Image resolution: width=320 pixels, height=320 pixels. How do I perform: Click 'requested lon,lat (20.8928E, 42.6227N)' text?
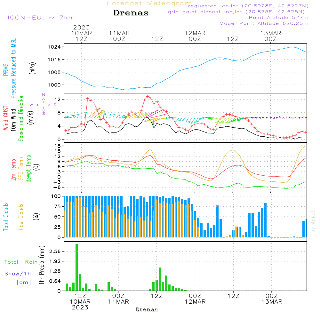(x=248, y=6)
